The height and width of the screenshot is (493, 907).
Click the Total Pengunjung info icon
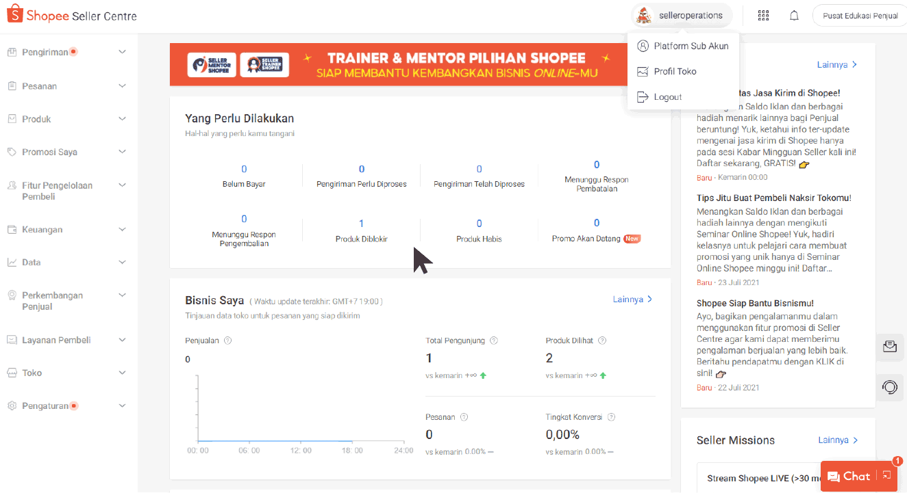494,341
